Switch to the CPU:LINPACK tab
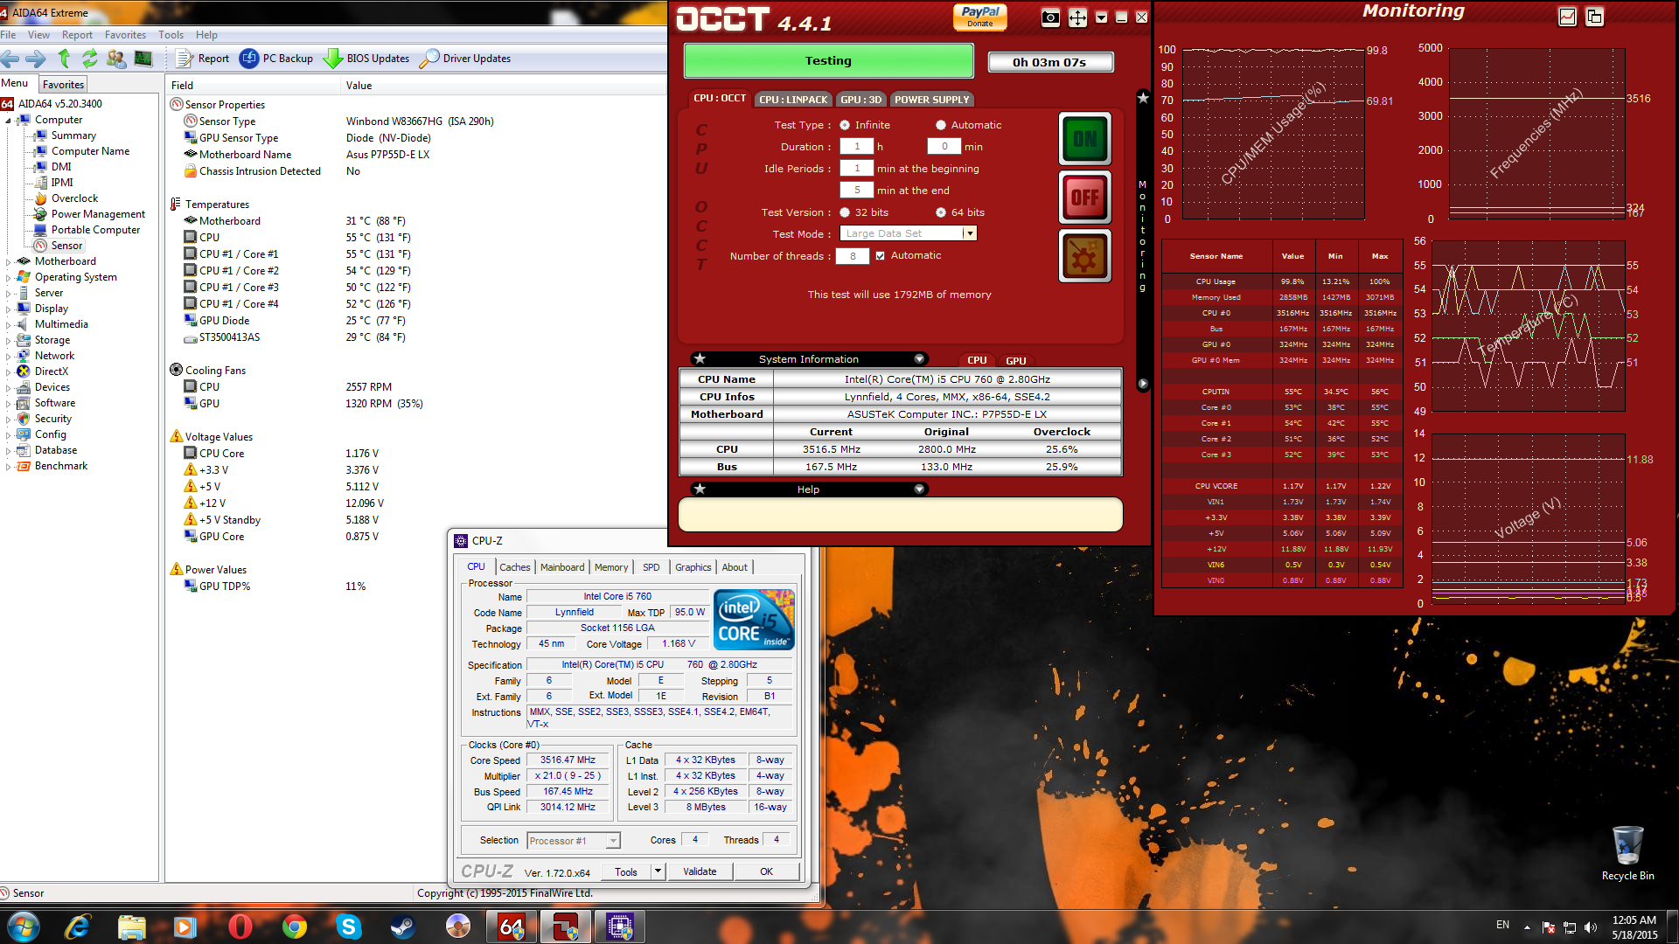This screenshot has height=944, width=1679. pos(792,100)
